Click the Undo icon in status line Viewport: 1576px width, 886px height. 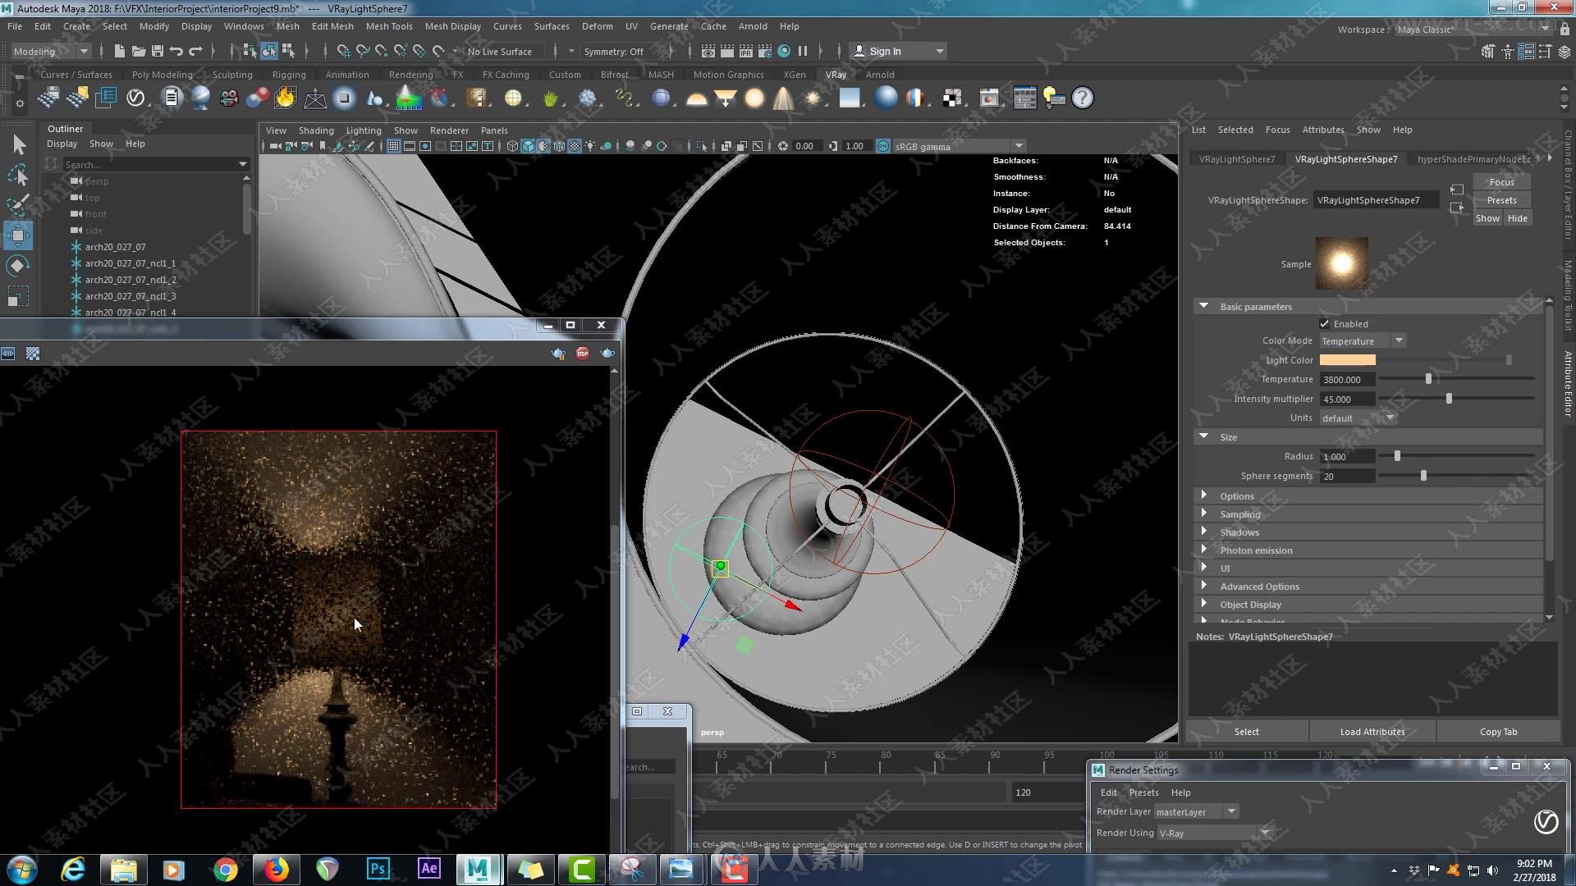coord(176,51)
